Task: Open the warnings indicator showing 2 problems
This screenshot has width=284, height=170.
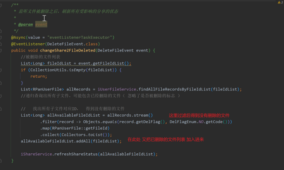Action: click(x=280, y=2)
